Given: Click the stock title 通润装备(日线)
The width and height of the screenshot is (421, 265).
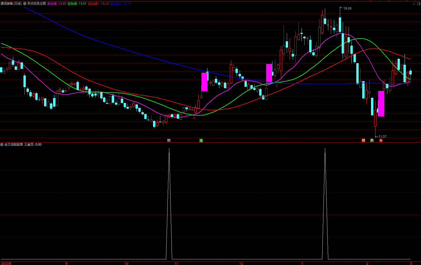Looking at the screenshot, I should click(11, 4).
